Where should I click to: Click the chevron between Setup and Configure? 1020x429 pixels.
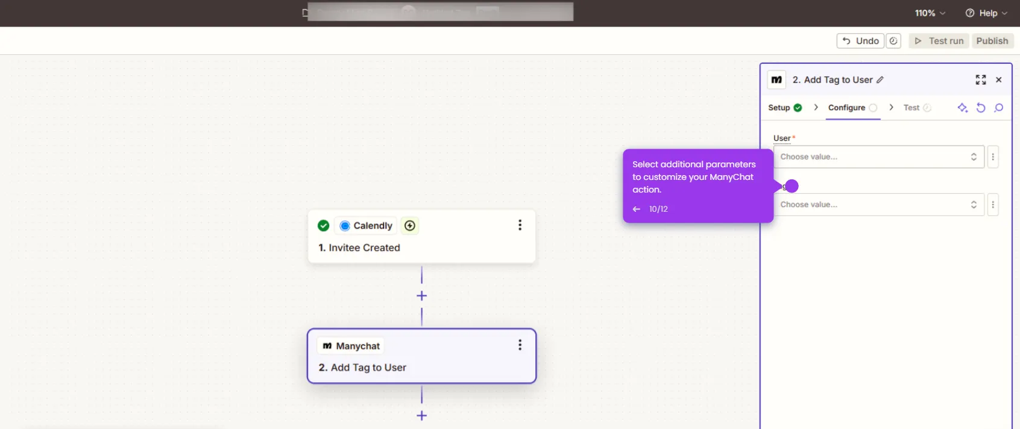[816, 107]
